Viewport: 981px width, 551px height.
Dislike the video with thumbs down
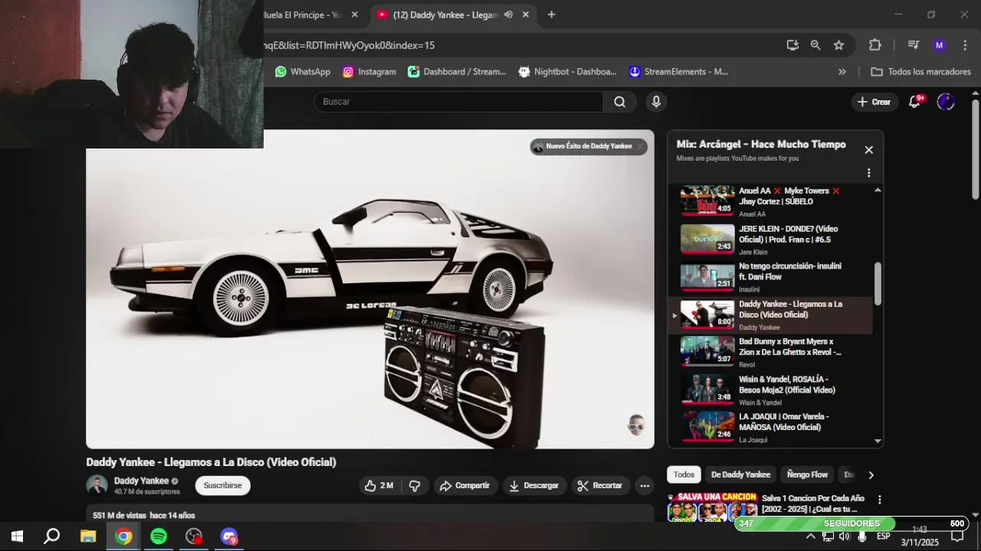click(415, 485)
